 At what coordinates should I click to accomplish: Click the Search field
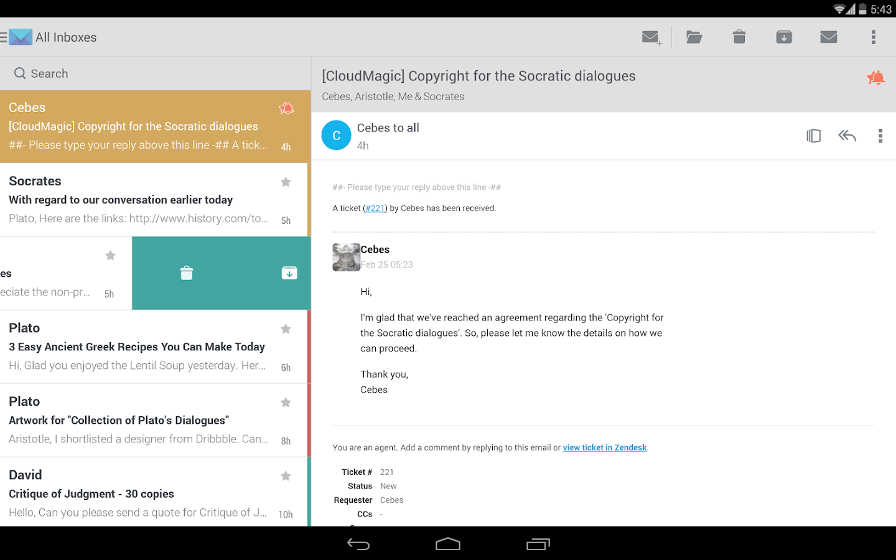click(156, 73)
